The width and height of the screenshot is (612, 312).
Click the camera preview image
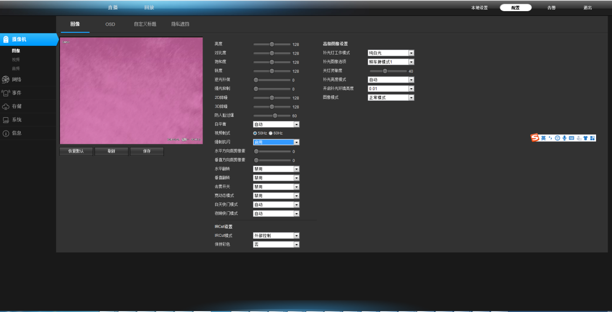click(x=131, y=91)
